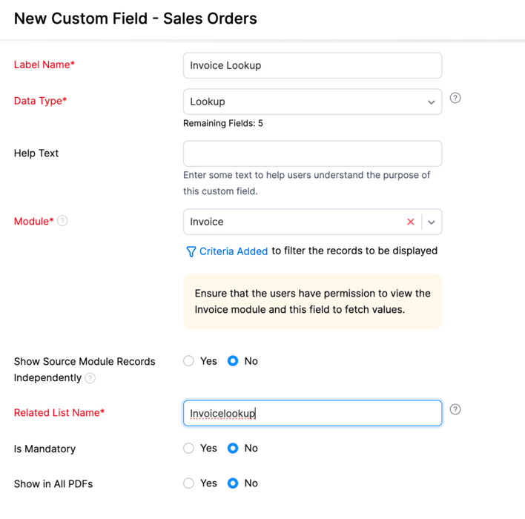This screenshot has height=519, width=525.
Task: Click help icon beside Show Source Module Records Independently
Action: coord(90,378)
